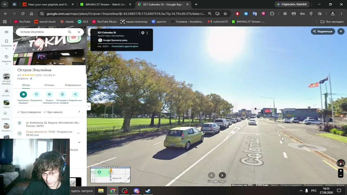Open Chrome three-dot menu
The height and width of the screenshot is (195, 347).
click(342, 14)
